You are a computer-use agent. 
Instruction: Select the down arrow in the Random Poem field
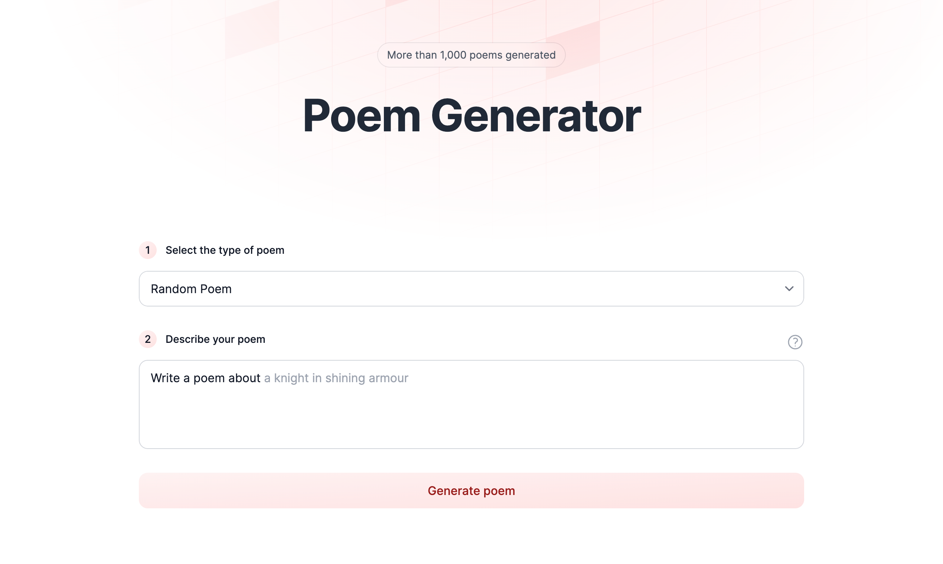(790, 289)
